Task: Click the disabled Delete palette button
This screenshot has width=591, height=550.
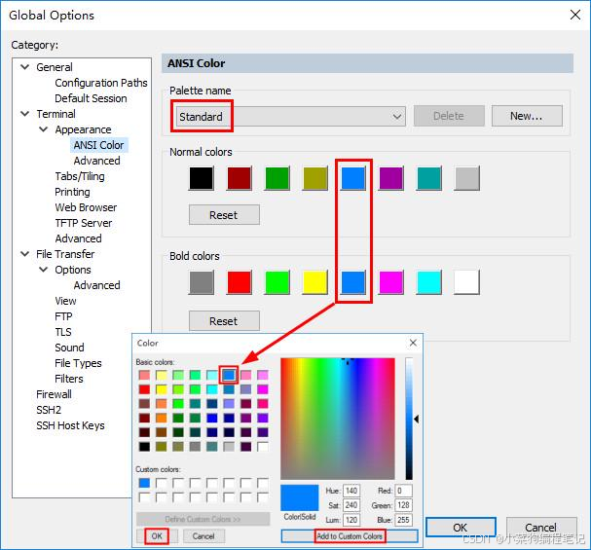Action: (x=449, y=116)
